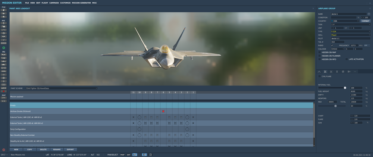Save mission icon in FILE section

4,17
